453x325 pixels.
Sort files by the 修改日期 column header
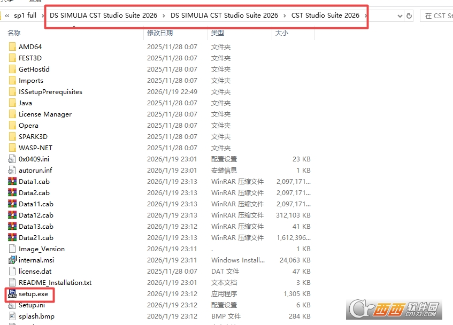(x=160, y=33)
